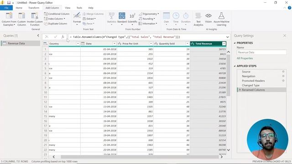Close the Query Settings pane

coord(285,36)
